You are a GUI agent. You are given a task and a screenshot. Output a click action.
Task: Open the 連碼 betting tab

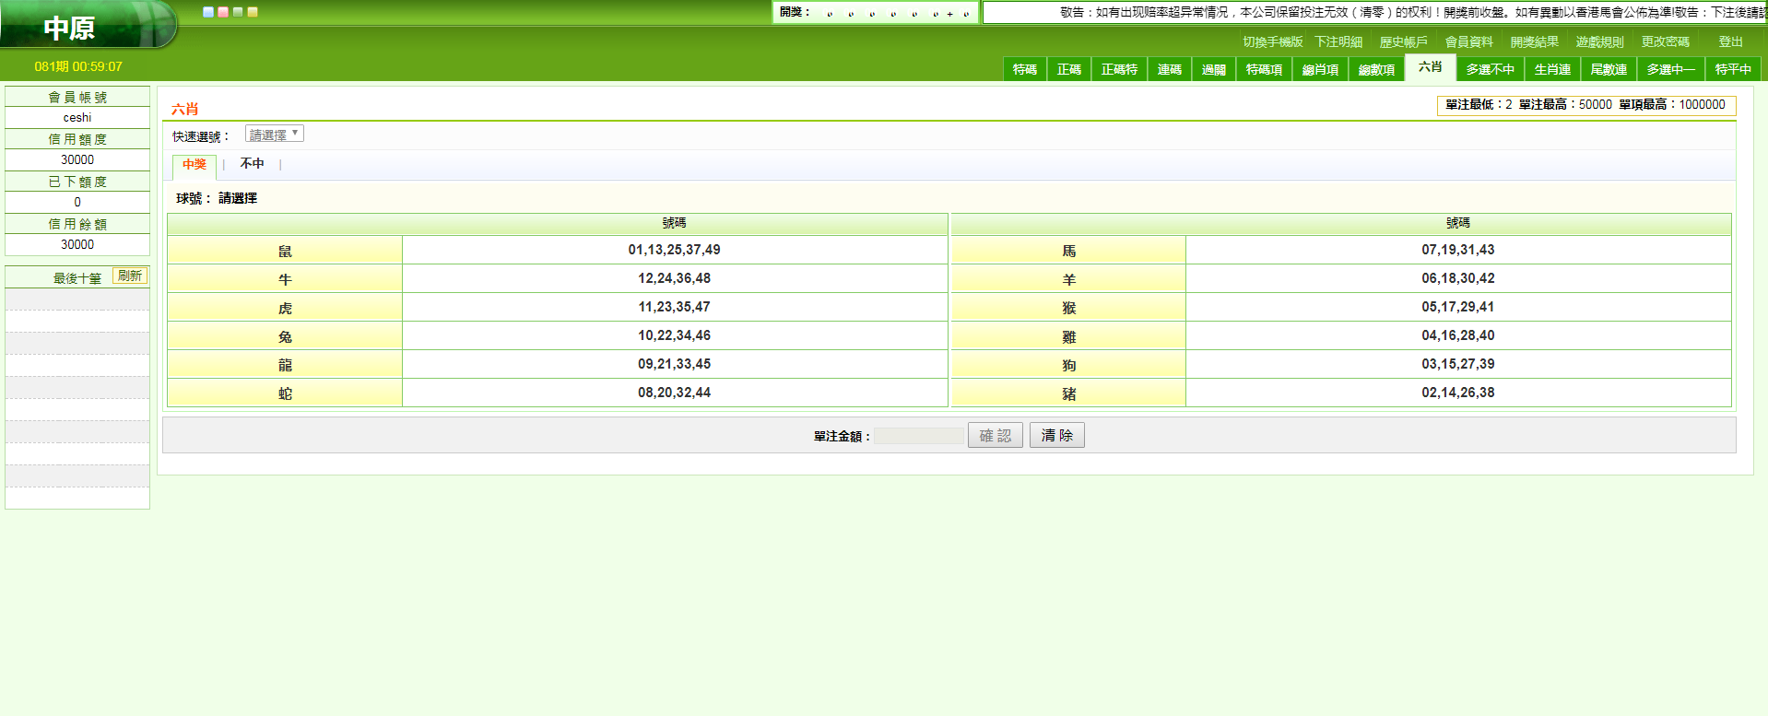[1169, 69]
